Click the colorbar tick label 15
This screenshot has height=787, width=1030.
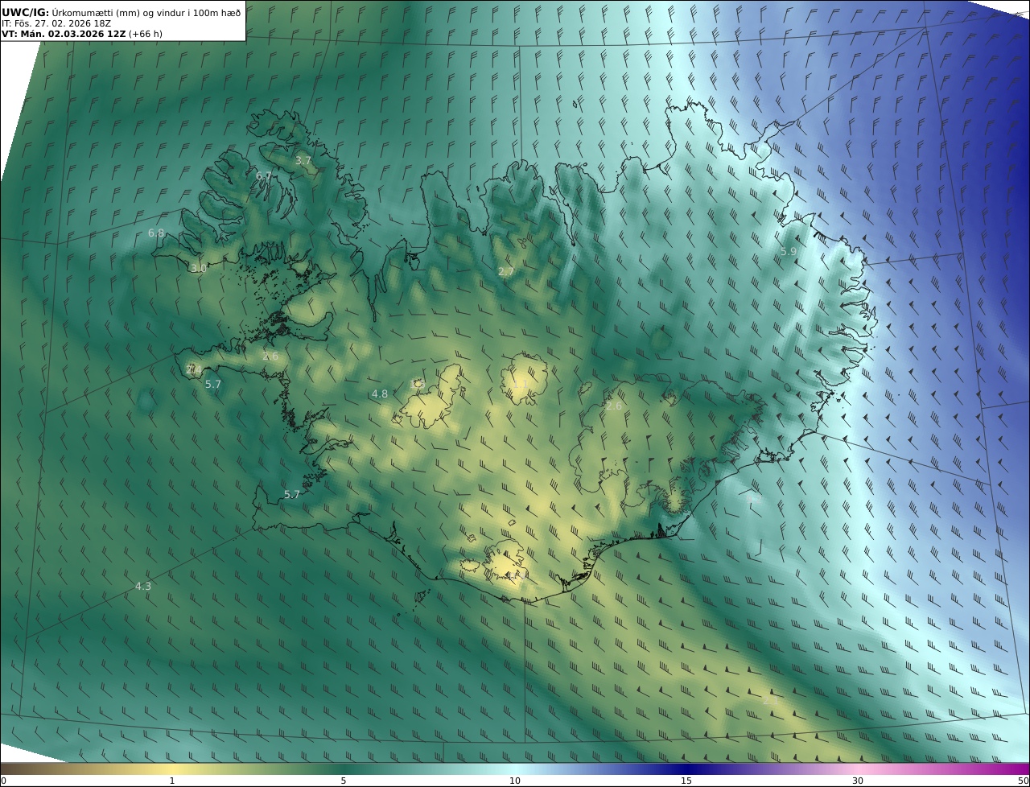click(686, 781)
